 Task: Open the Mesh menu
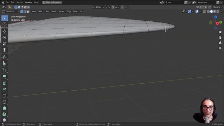[54, 12]
